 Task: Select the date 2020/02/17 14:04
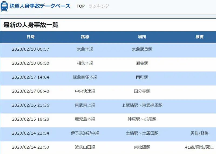(x=31, y=77)
